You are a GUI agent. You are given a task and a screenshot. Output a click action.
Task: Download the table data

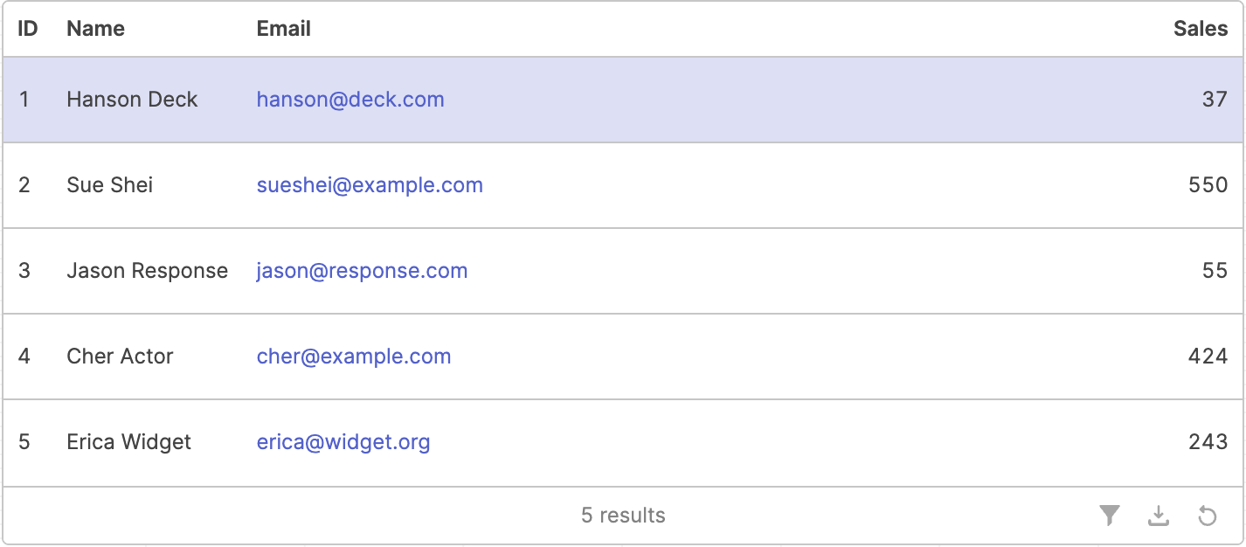[1158, 516]
